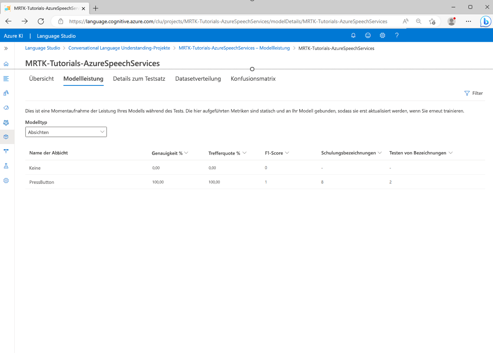Click the notification bell icon

click(353, 35)
